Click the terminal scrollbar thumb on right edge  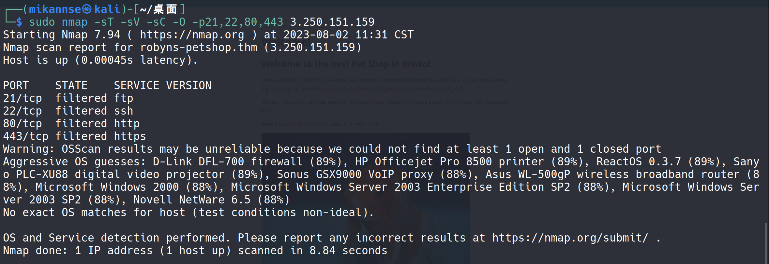click(765, 243)
